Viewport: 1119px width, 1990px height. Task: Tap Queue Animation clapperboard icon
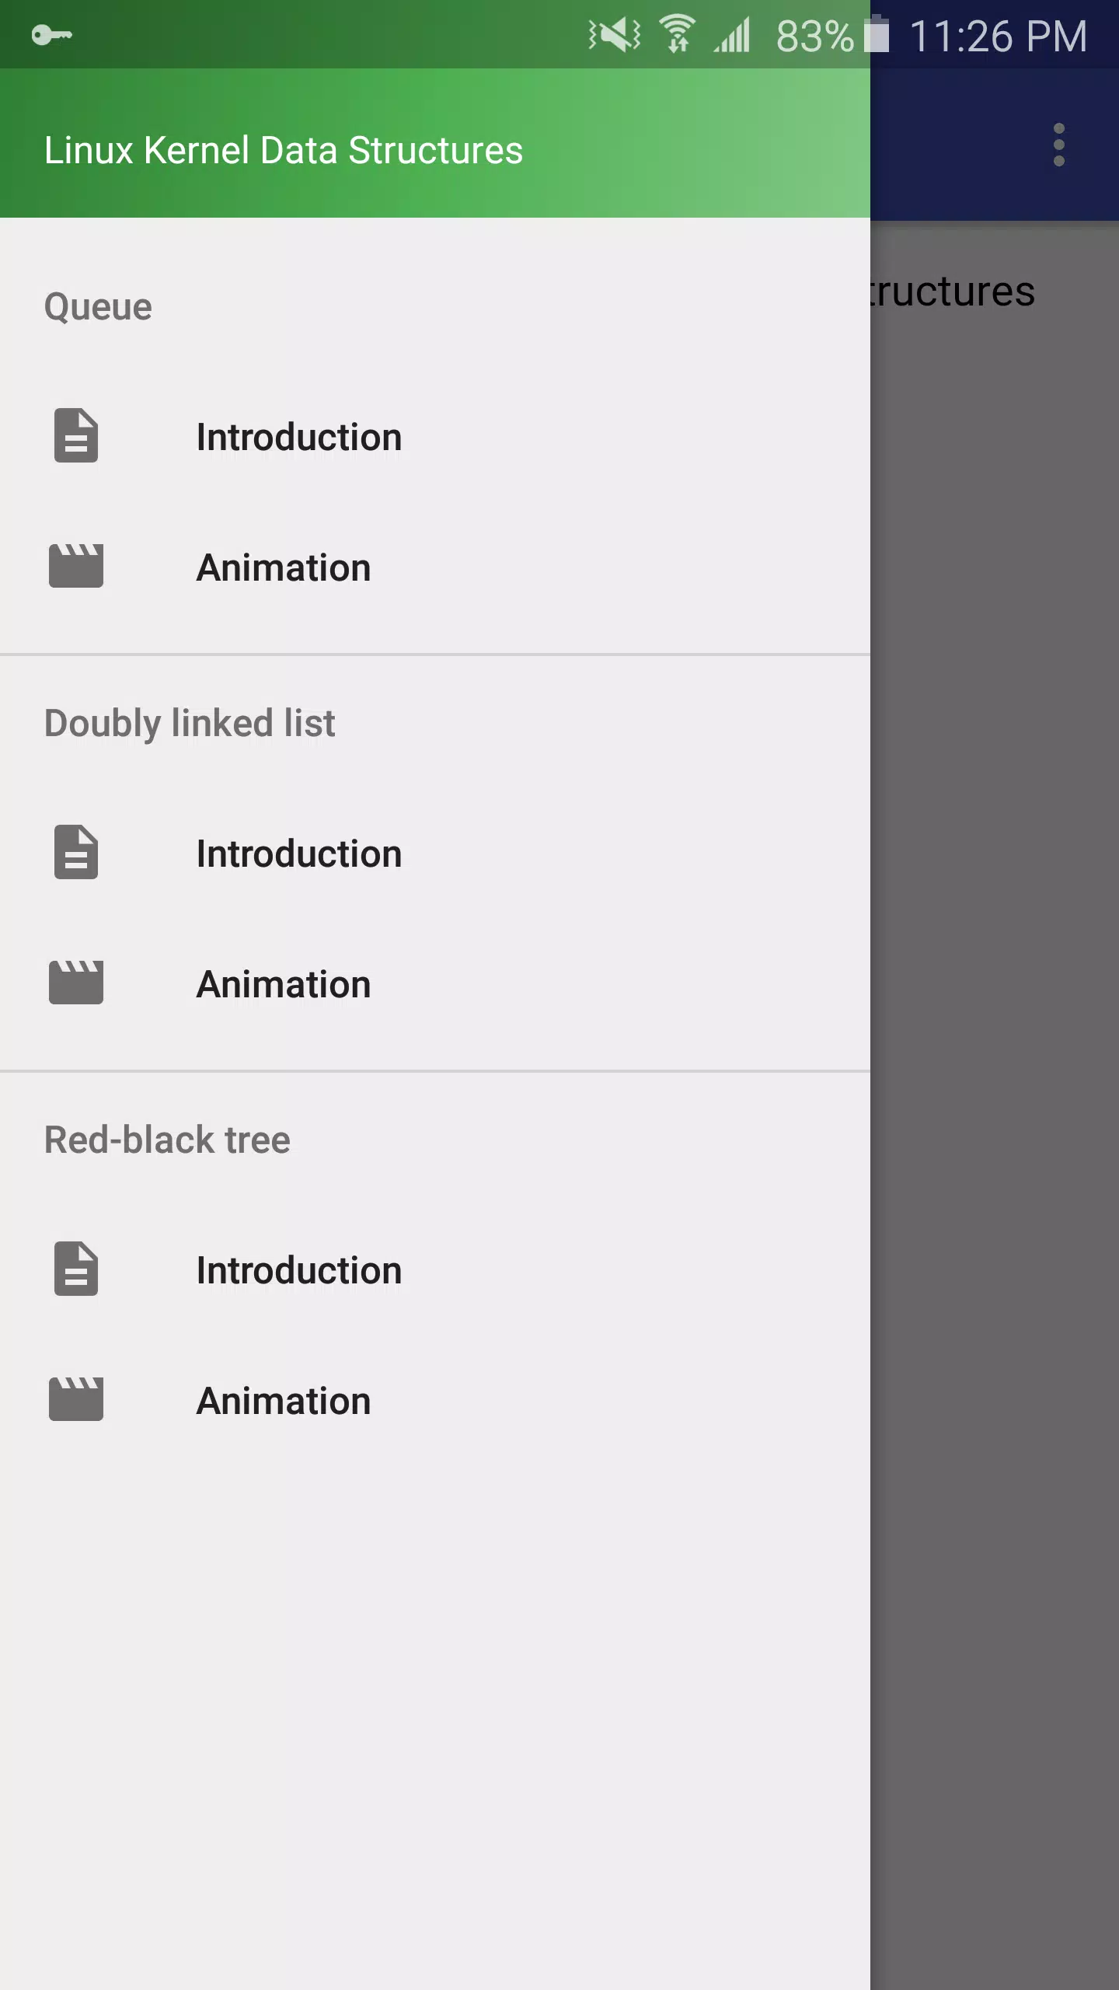(76, 566)
